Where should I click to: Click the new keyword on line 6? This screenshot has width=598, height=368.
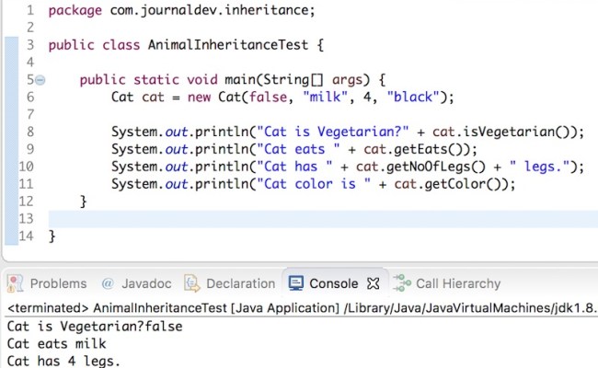pyautogui.click(x=199, y=97)
